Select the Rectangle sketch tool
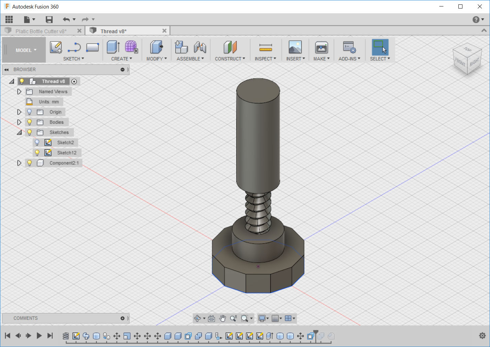The width and height of the screenshot is (490, 347). [x=92, y=47]
